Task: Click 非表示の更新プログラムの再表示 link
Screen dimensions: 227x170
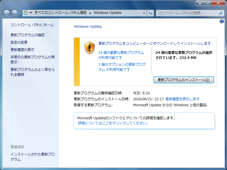Action: [33, 59]
